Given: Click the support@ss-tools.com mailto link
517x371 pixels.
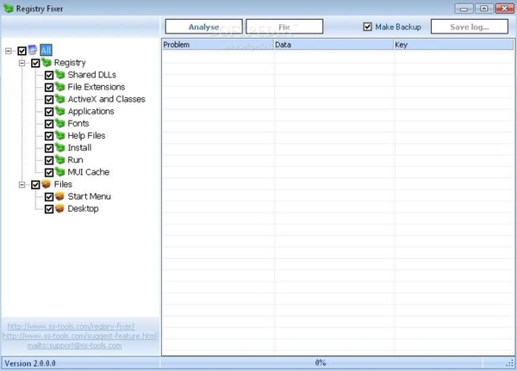Looking at the screenshot, I should pyautogui.click(x=74, y=345).
